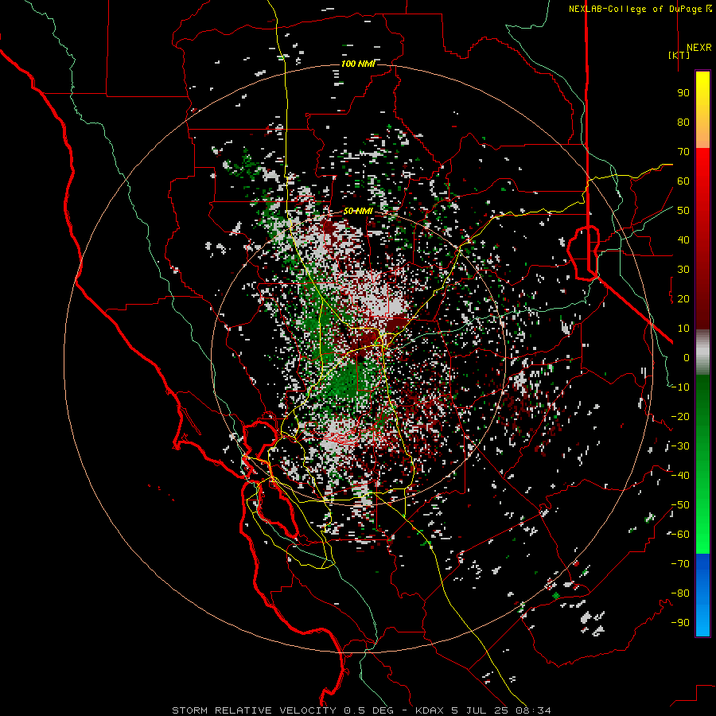
Task: Click the NEXR label above the color scale
Action: [x=698, y=48]
